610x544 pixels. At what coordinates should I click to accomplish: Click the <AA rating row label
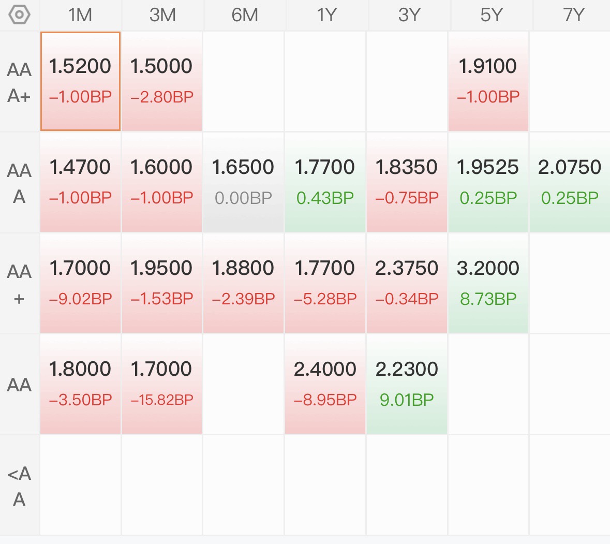(x=19, y=486)
